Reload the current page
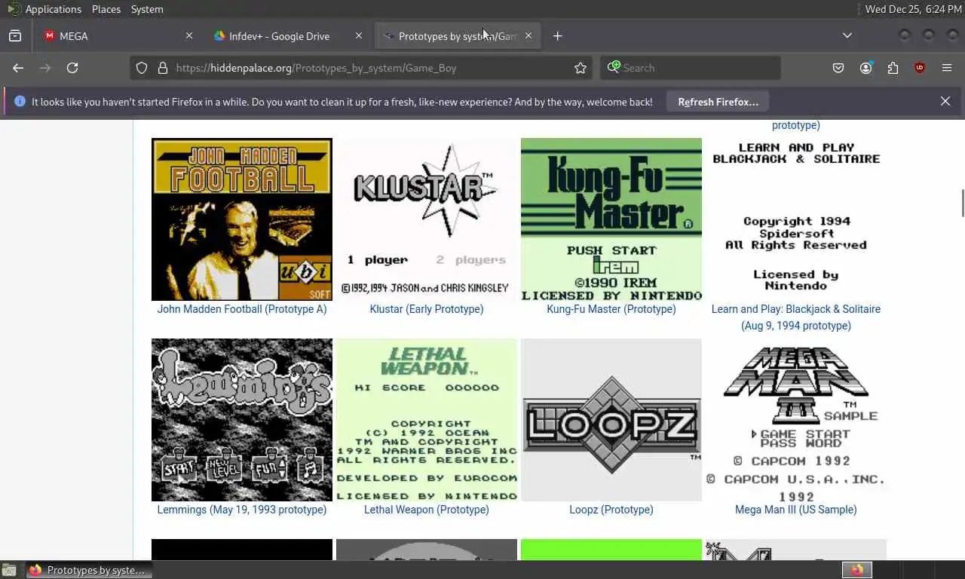This screenshot has width=965, height=579. coord(72,68)
